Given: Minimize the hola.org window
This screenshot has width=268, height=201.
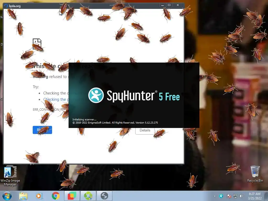Looking at the screenshot, I should [163, 5].
